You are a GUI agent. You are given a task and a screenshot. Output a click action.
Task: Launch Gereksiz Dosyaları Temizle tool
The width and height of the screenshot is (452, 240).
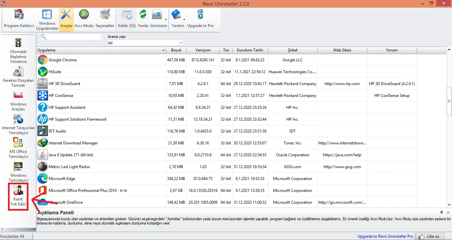pyautogui.click(x=18, y=77)
